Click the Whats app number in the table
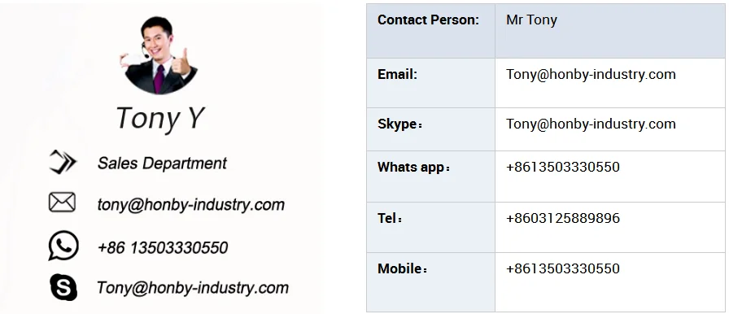This screenshot has width=729, height=314. 562,167
